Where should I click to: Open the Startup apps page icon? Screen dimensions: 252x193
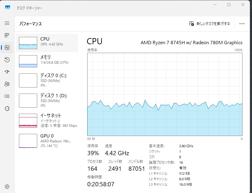tap(7, 72)
